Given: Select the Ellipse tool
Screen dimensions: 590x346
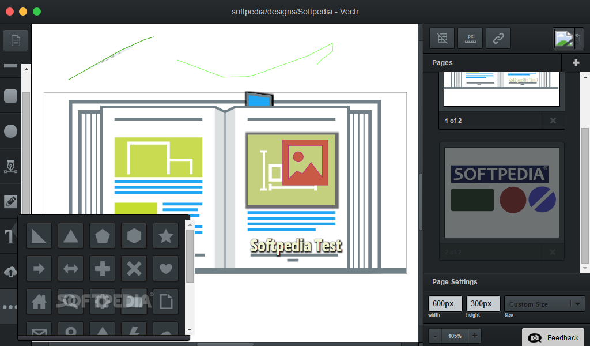Looking at the screenshot, I should [x=10, y=131].
